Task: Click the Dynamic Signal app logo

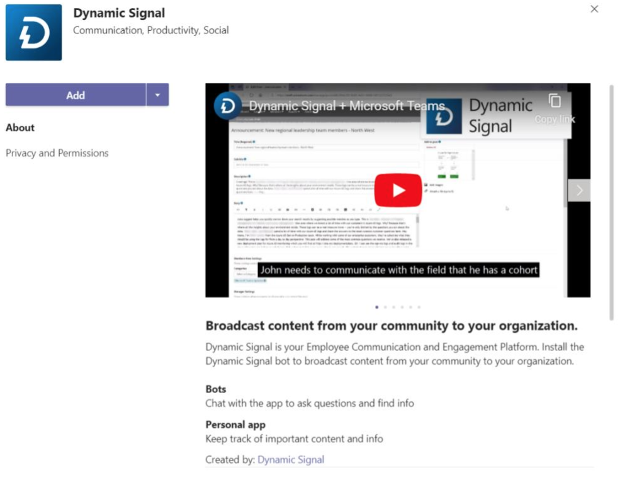Action: [33, 33]
